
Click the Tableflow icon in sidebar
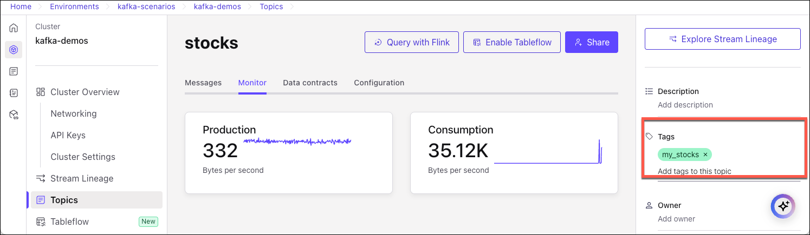coord(41,221)
